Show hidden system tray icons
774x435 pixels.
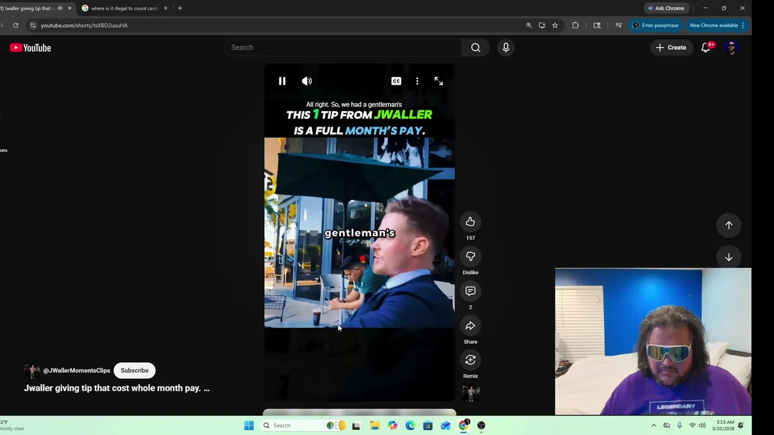point(654,425)
